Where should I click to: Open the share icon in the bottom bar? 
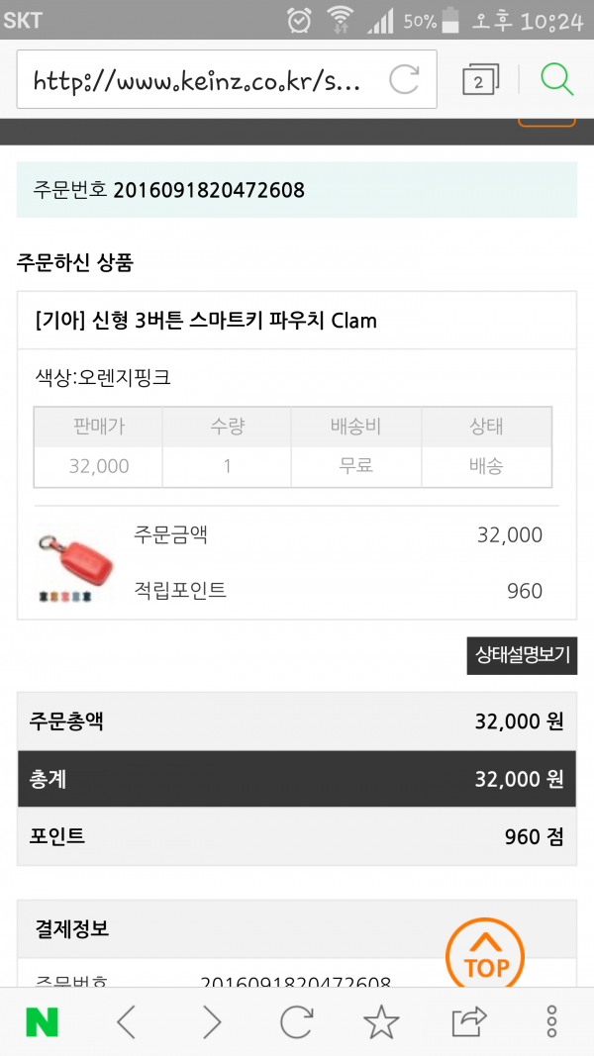coord(468,1022)
